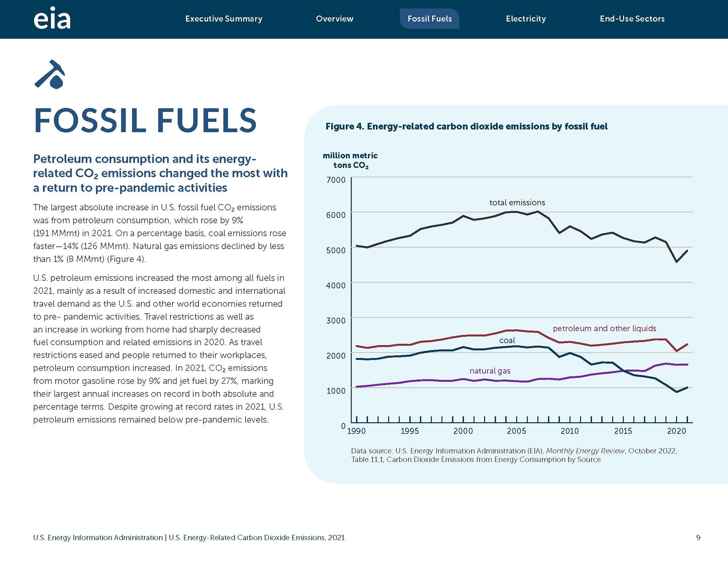The image size is (728, 563).
Task: Click the 1000 y-axis value
Action: pos(336,391)
